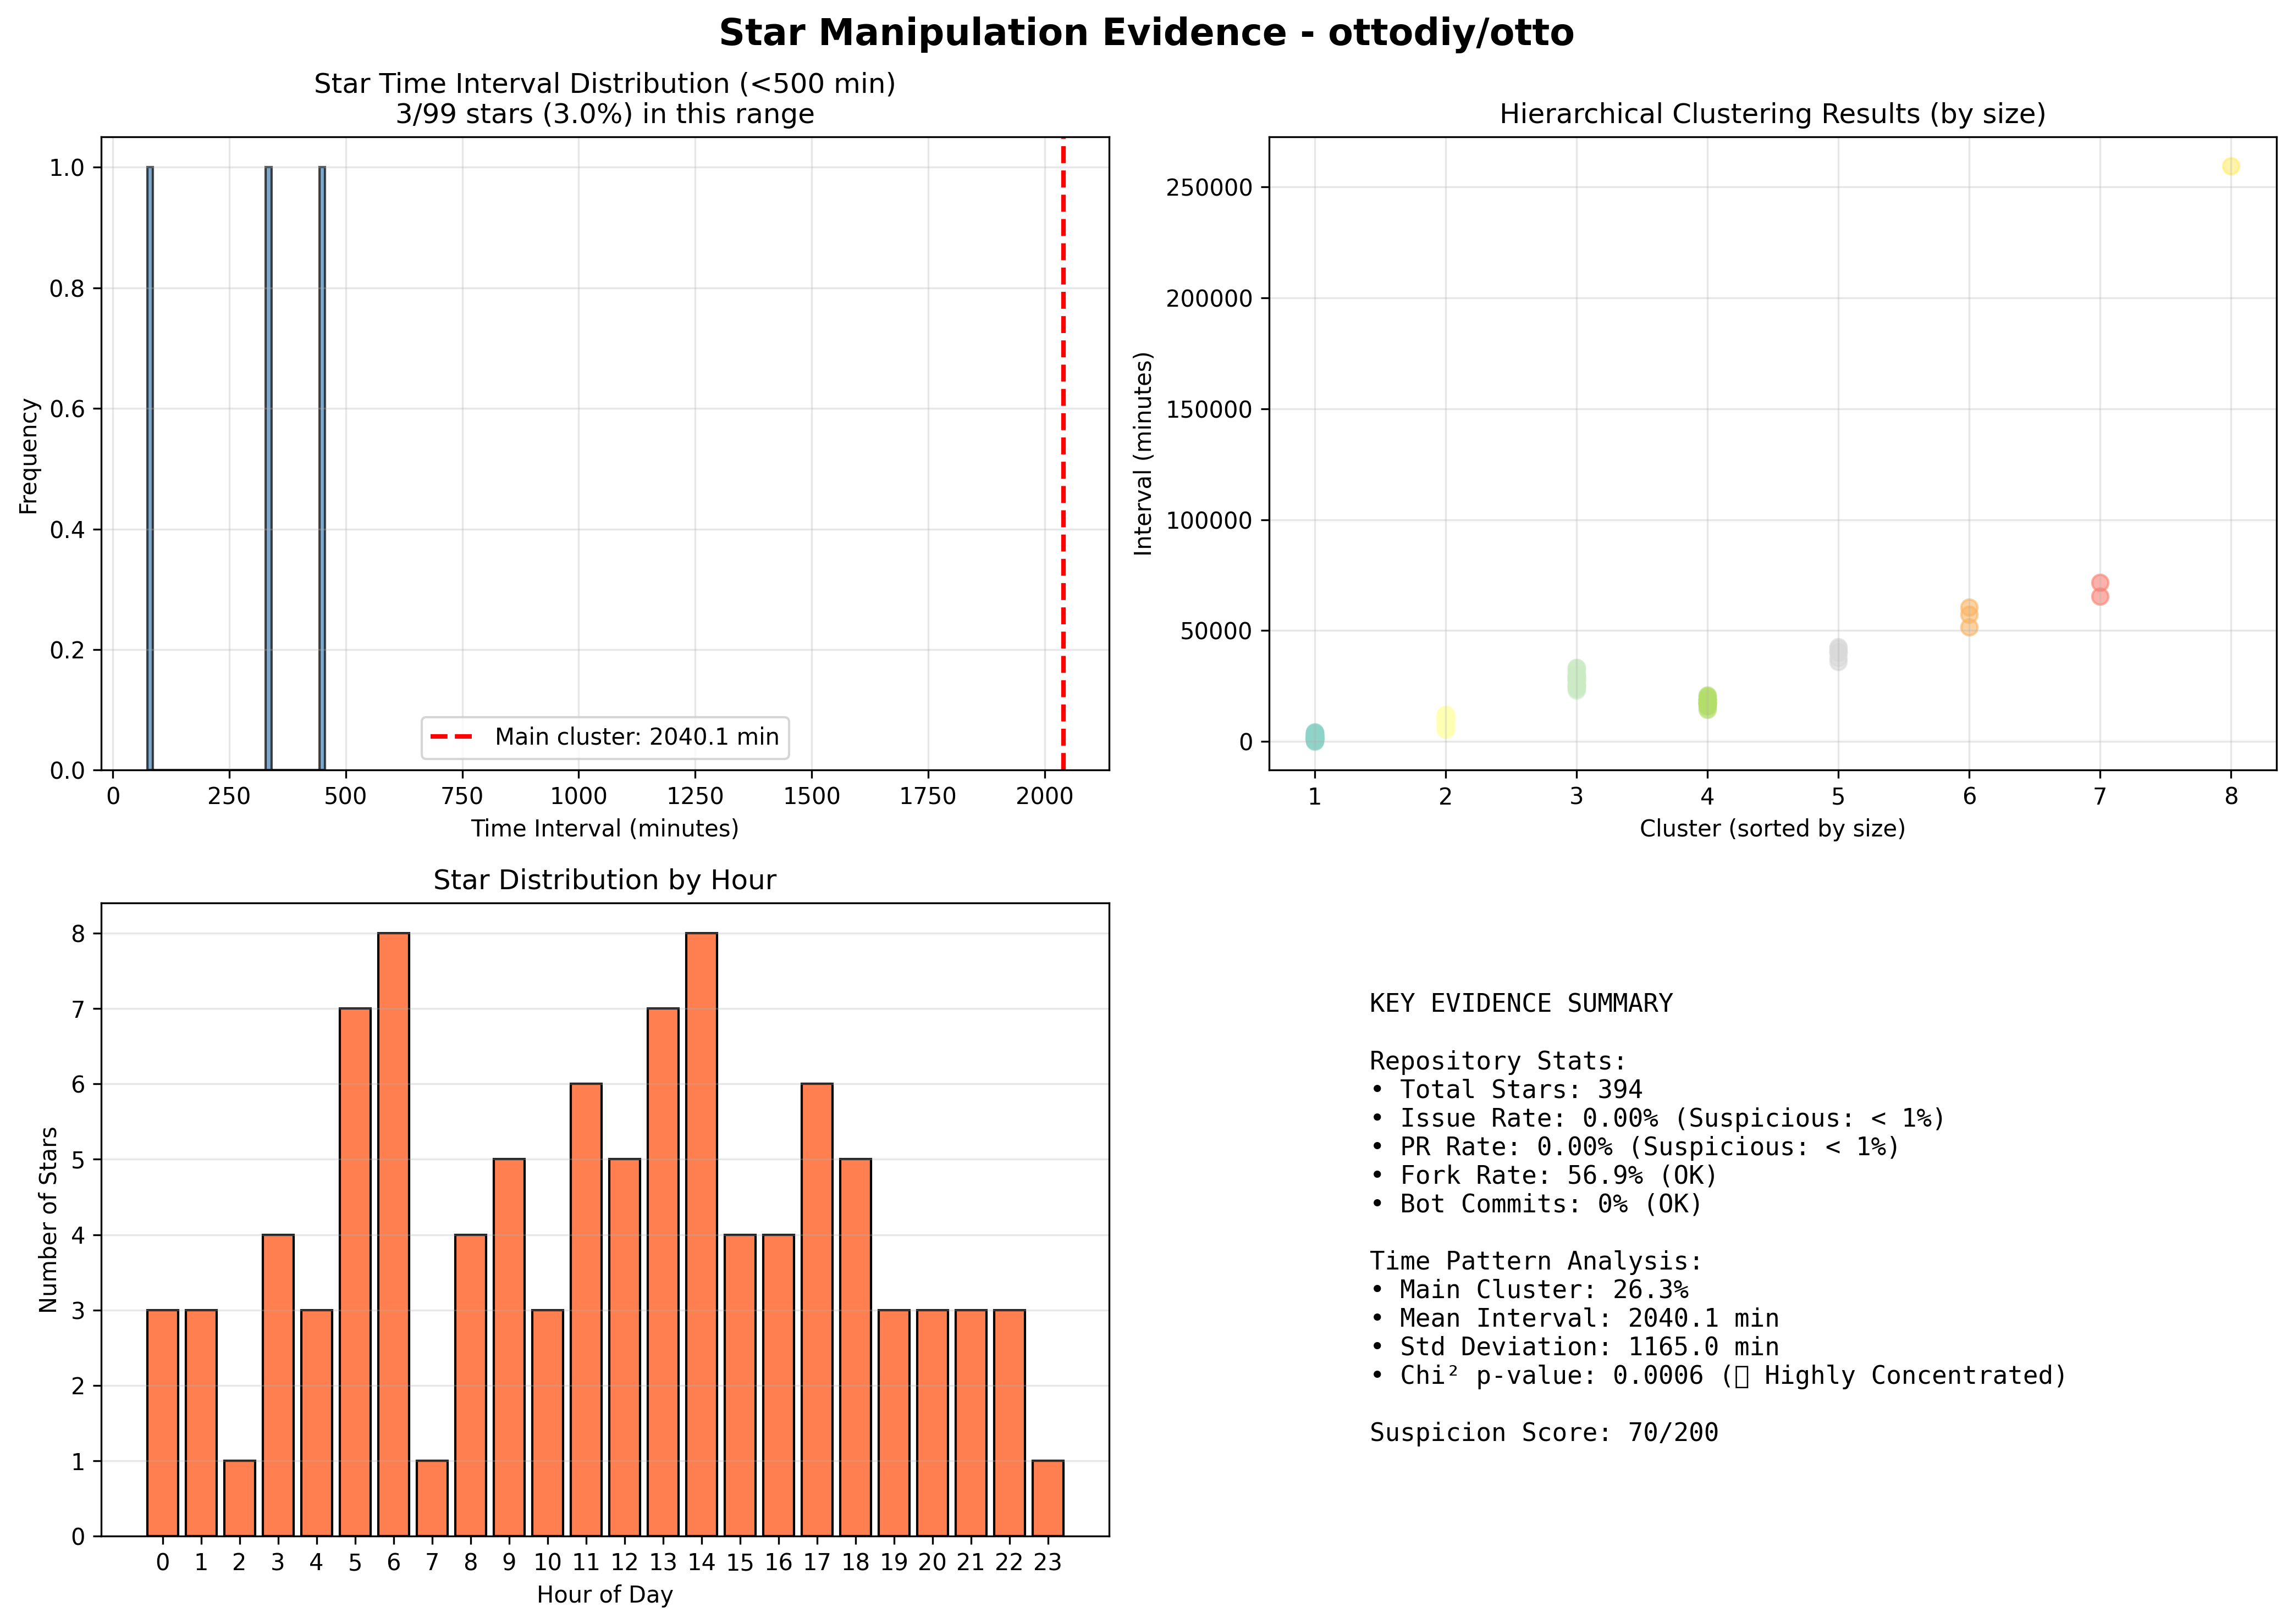Image resolution: width=2293 pixels, height=1624 pixels.
Task: Click the hour 11 bar
Action: 586,1310
